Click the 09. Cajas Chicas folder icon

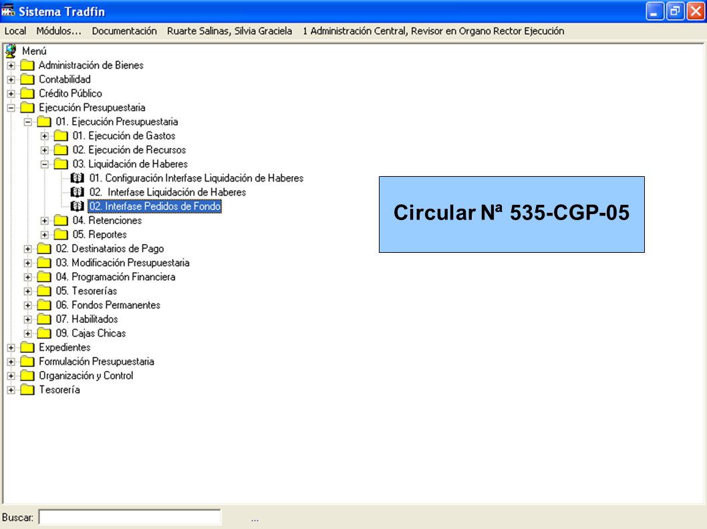coord(44,333)
